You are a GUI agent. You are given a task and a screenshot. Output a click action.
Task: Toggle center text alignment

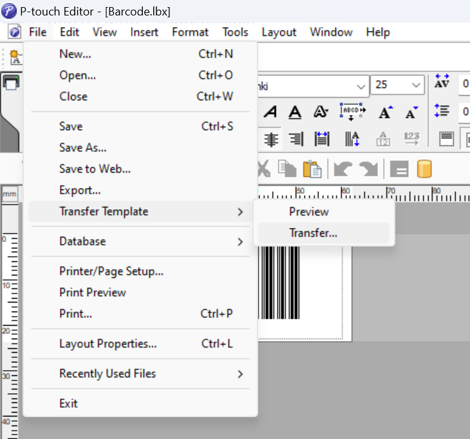click(270, 139)
